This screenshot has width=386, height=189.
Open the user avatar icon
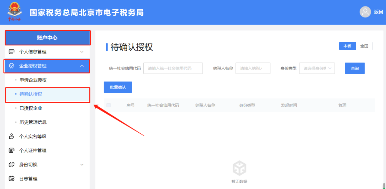[x=365, y=12]
